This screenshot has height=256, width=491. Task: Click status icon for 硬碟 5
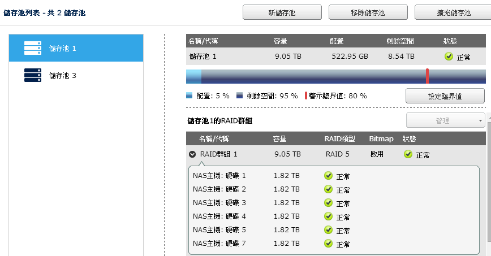(x=328, y=230)
